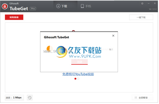Click the red 粘贴链接 button
The height and width of the screenshot is (104, 159).
(x=14, y=17)
